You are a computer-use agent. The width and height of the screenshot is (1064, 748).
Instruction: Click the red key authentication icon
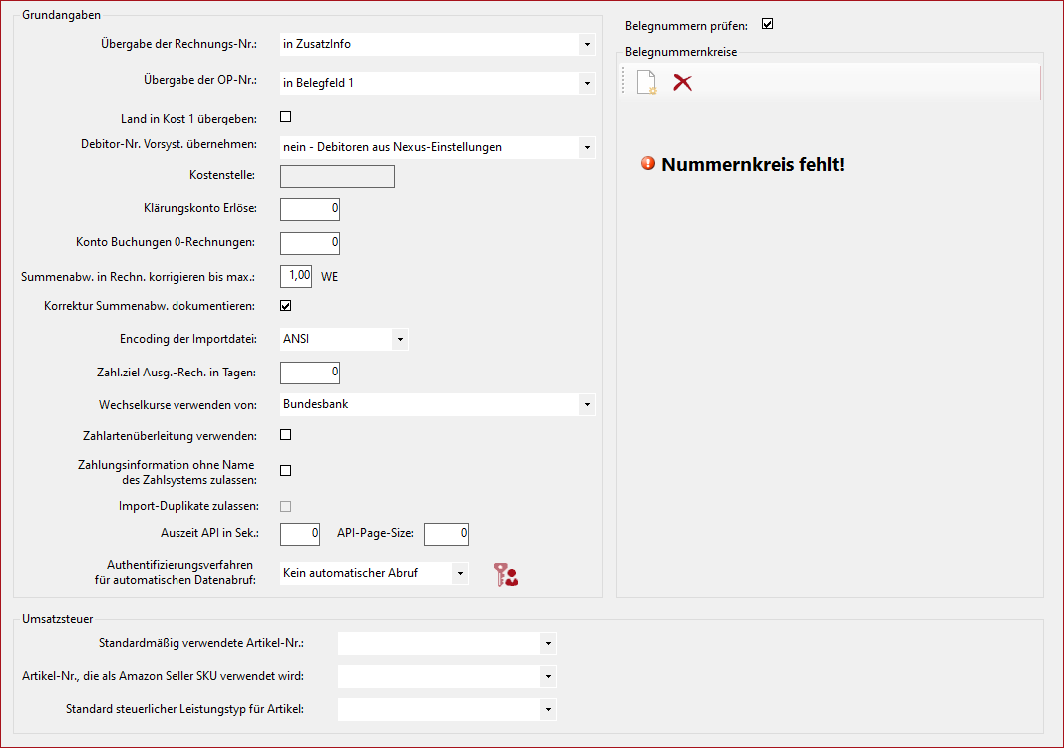click(506, 574)
